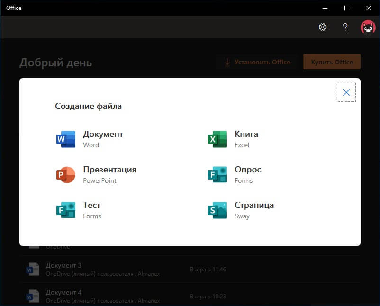The image size is (380, 306).
Task: Select the Книга text label
Action: click(246, 134)
